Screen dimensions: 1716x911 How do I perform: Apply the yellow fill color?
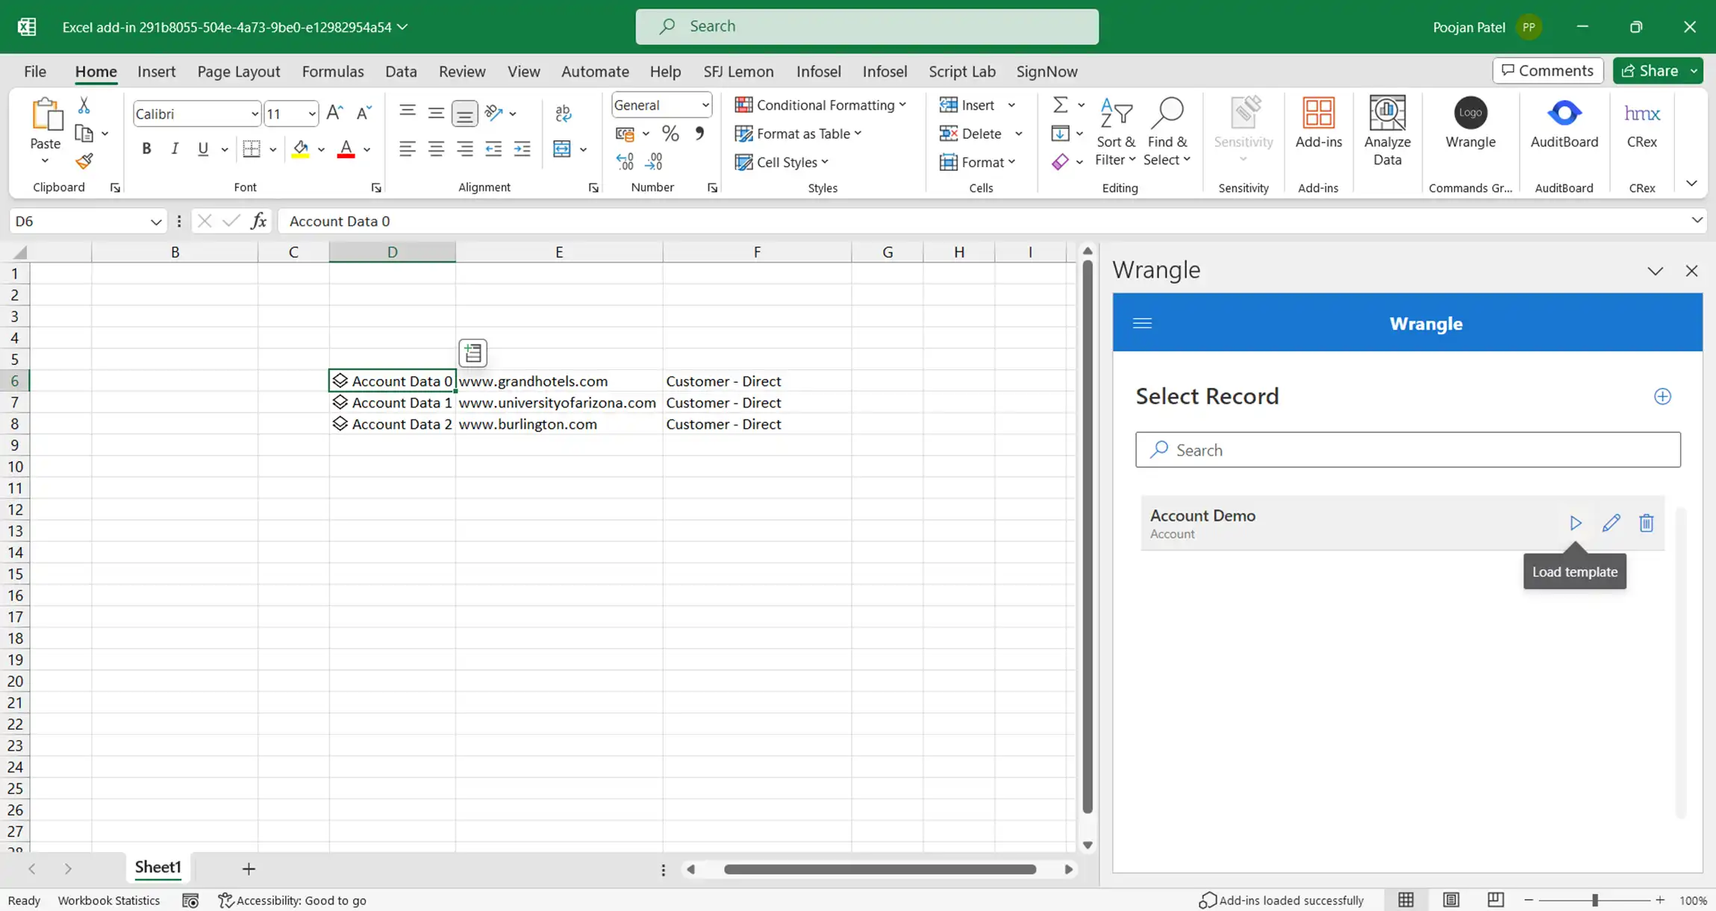(x=301, y=149)
